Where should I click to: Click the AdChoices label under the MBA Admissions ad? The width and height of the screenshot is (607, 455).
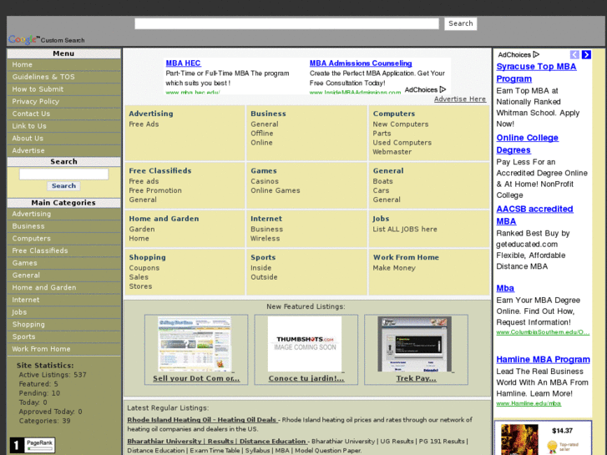coord(425,90)
